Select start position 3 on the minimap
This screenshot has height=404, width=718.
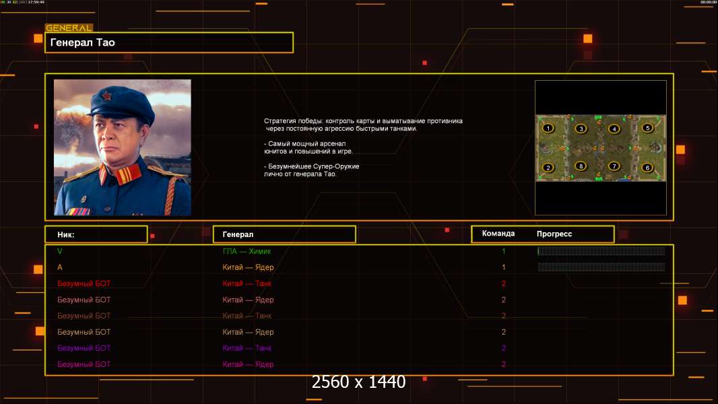(x=581, y=129)
